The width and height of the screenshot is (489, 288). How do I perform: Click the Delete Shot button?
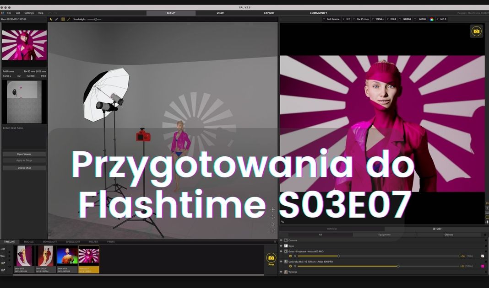coord(24,168)
